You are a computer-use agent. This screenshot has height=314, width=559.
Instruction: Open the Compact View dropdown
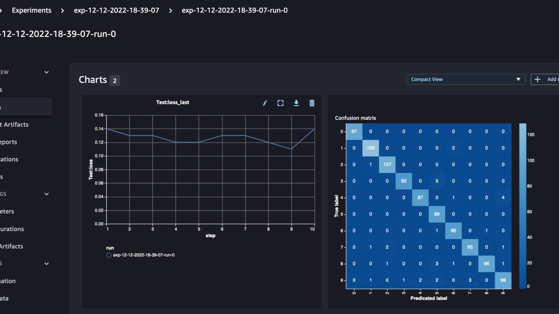coord(466,79)
